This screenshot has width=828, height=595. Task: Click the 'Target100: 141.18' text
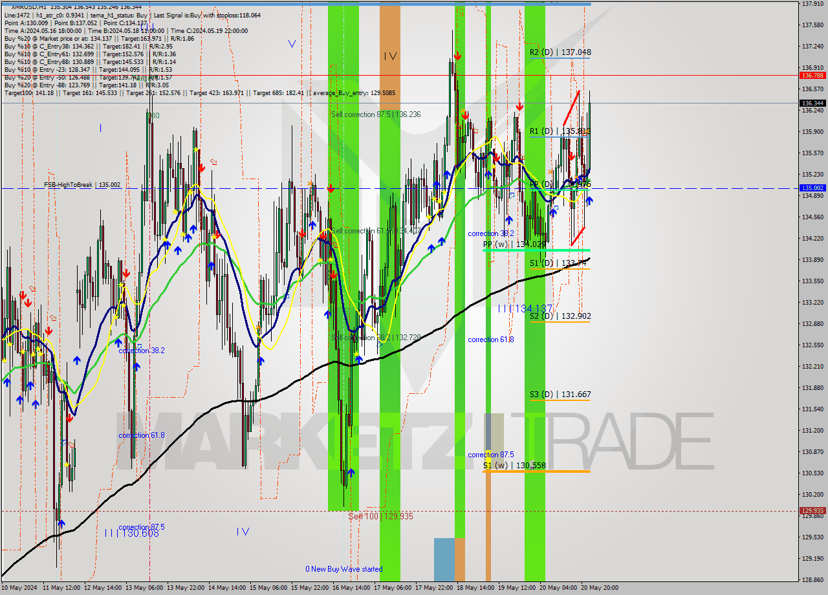pos(28,92)
